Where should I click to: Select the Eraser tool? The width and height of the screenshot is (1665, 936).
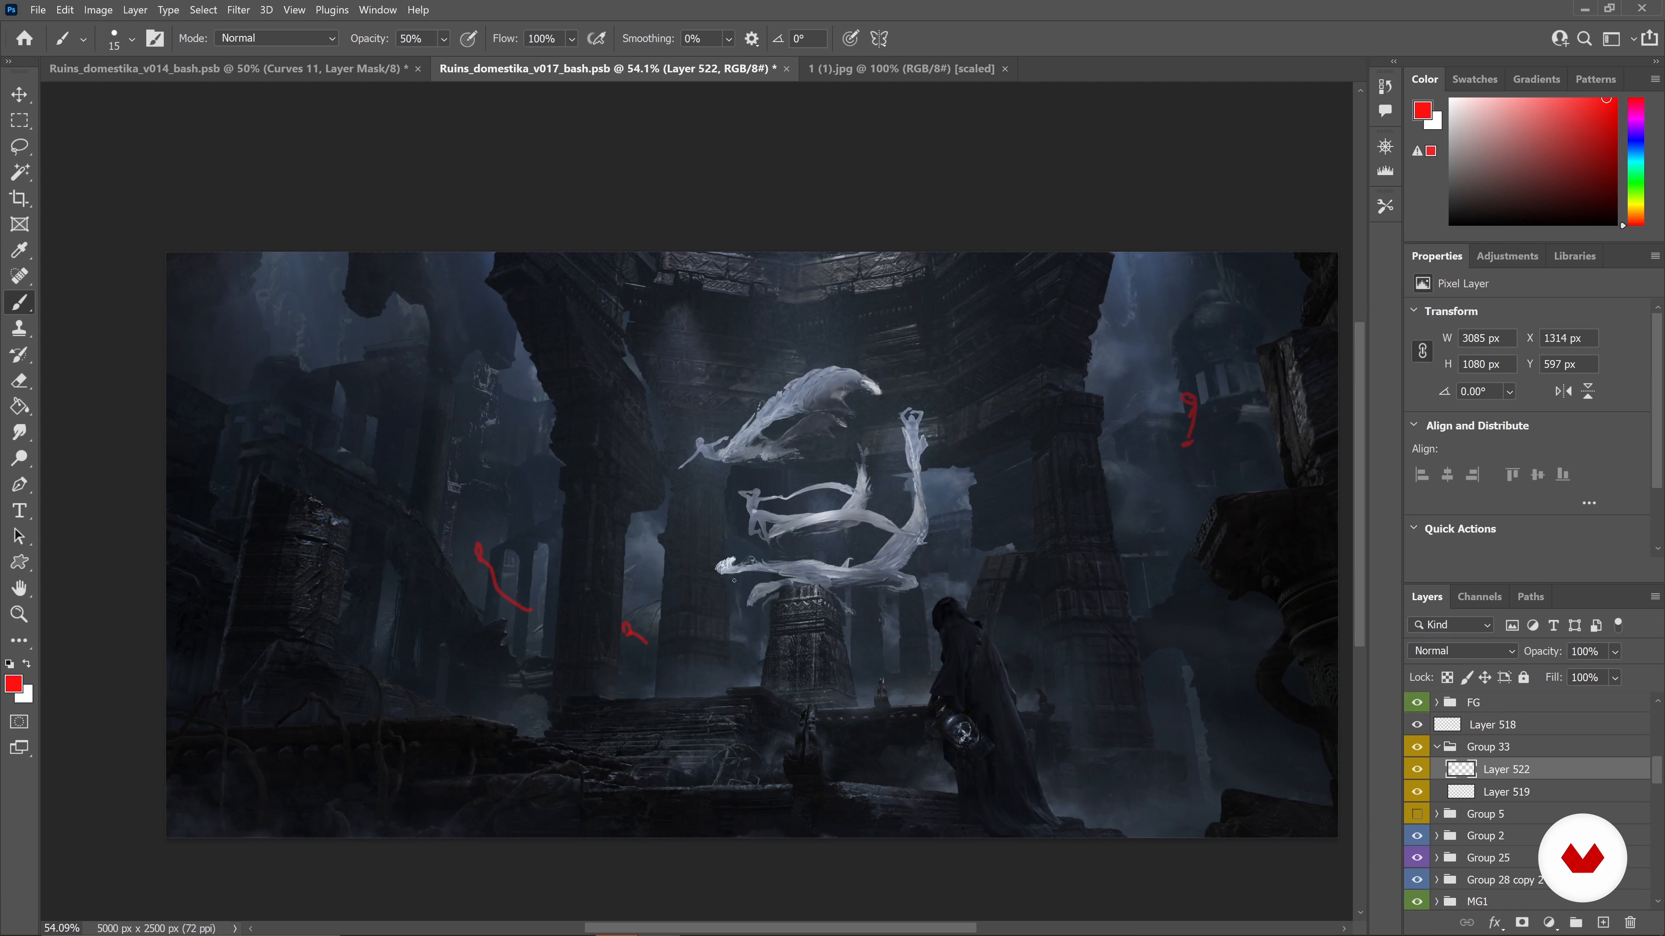coord(20,380)
